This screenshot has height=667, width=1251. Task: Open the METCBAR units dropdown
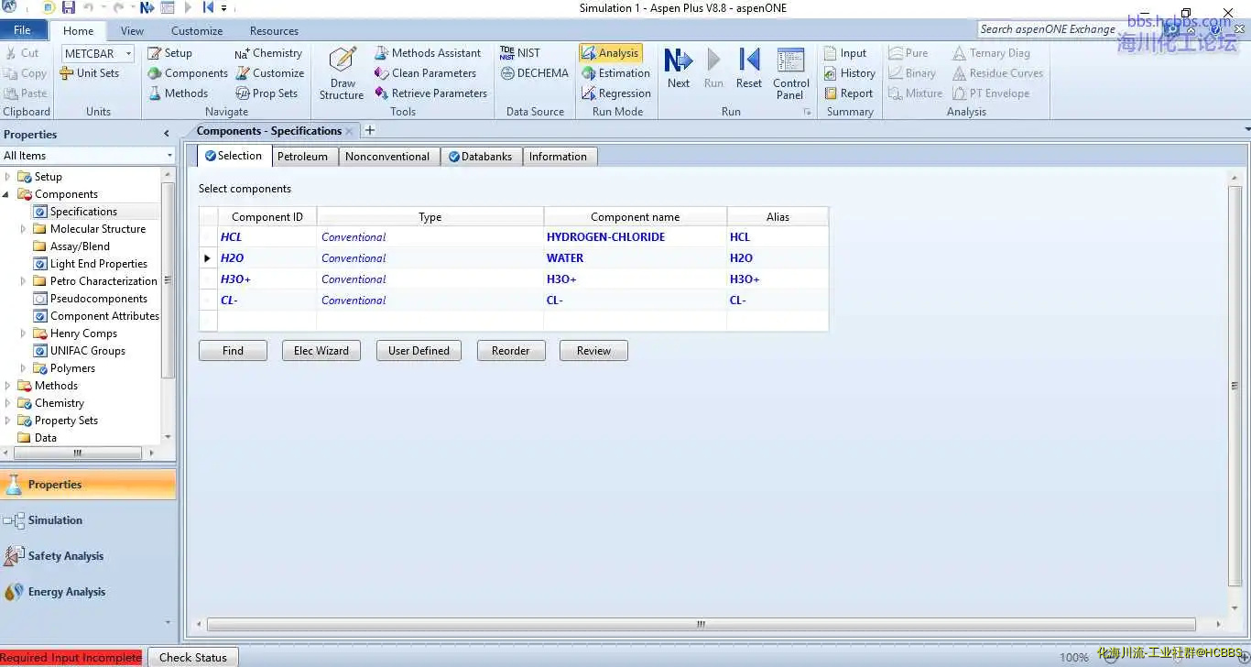point(128,54)
